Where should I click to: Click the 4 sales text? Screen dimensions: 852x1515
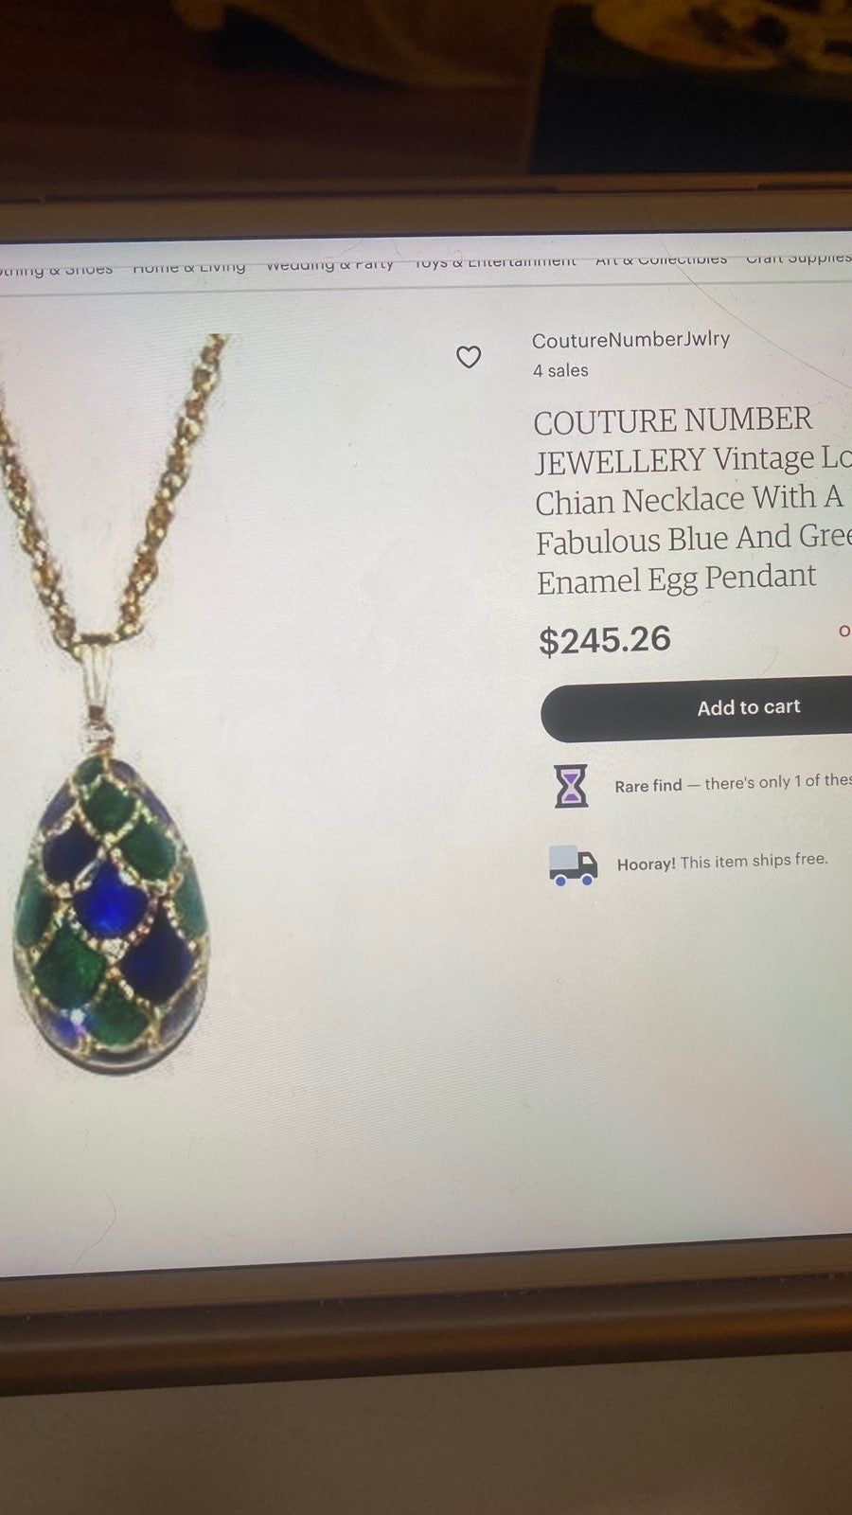click(560, 370)
